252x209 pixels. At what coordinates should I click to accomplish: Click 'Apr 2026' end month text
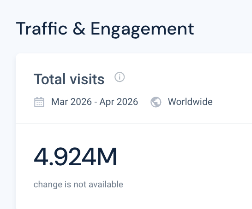[119, 102]
